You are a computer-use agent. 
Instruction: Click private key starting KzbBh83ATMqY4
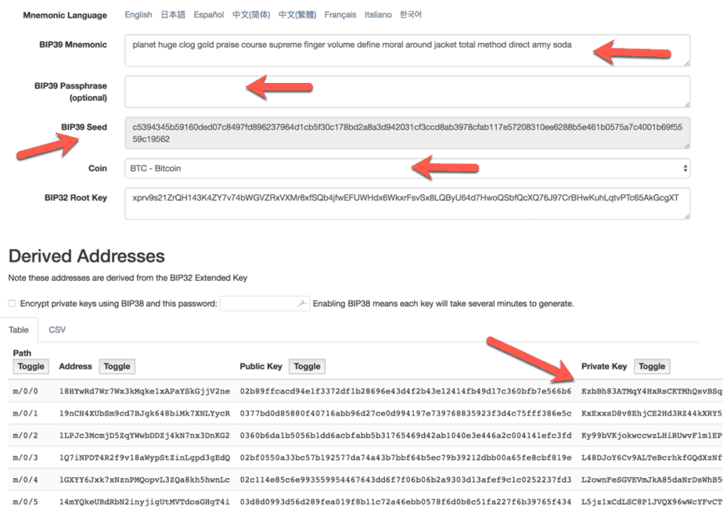(652, 391)
